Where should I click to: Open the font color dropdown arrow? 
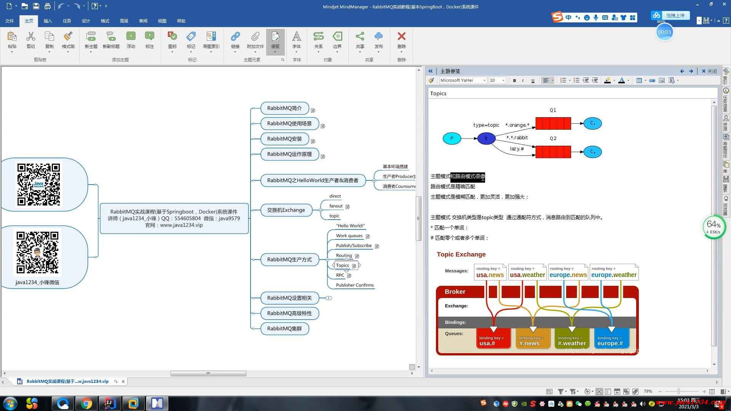tap(628, 80)
